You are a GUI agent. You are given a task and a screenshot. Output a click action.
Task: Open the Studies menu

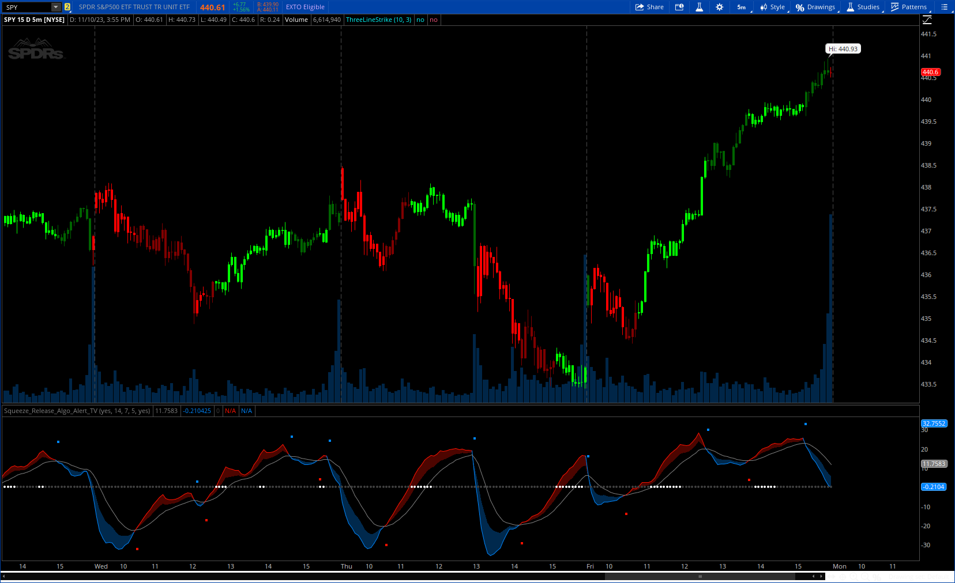pyautogui.click(x=863, y=7)
